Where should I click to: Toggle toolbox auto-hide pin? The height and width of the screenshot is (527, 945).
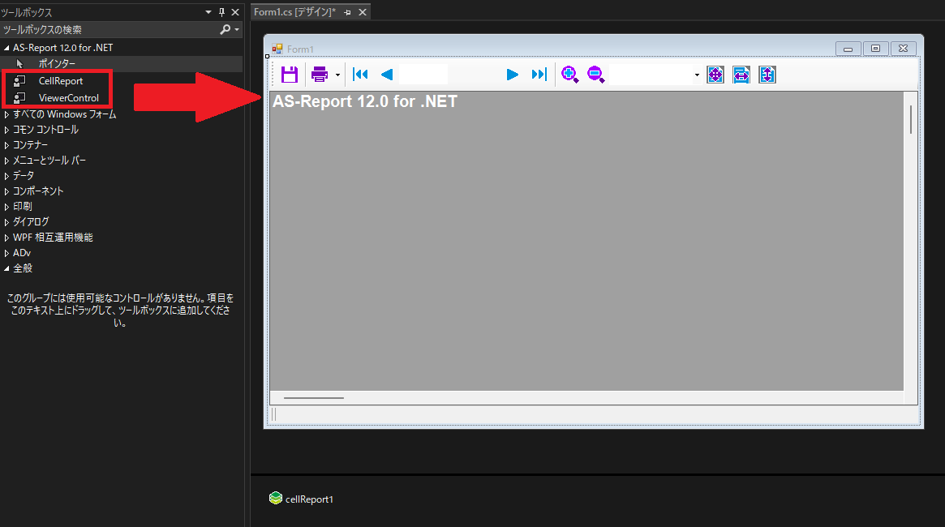pyautogui.click(x=221, y=12)
